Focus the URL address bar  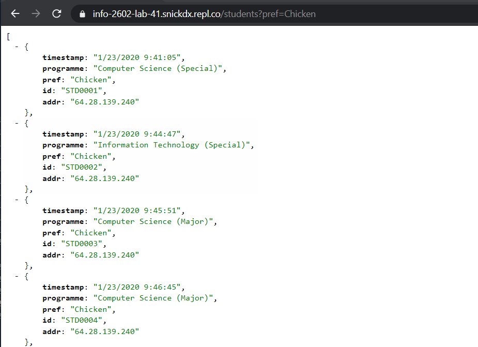coord(274,14)
